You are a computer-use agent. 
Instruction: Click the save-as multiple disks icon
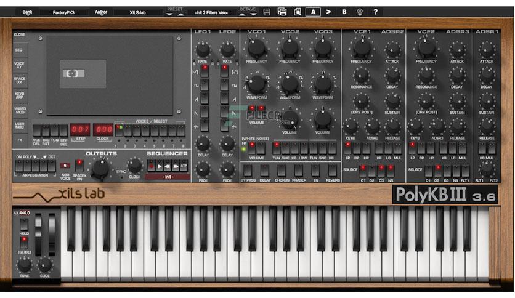282,12
